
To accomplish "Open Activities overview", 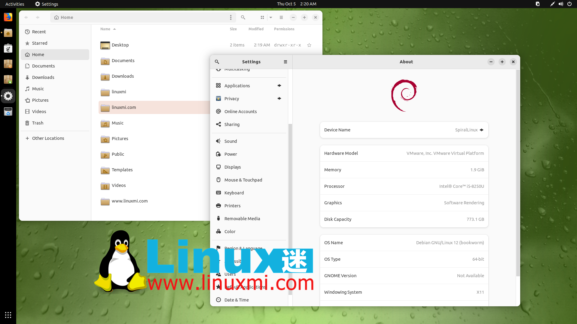I will (x=15, y=4).
